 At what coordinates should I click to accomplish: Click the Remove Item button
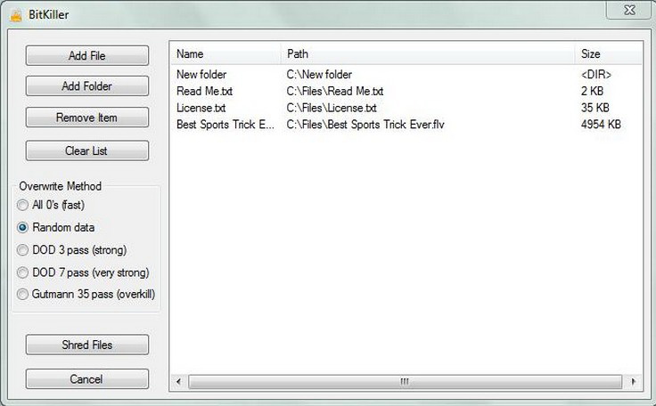click(x=87, y=118)
